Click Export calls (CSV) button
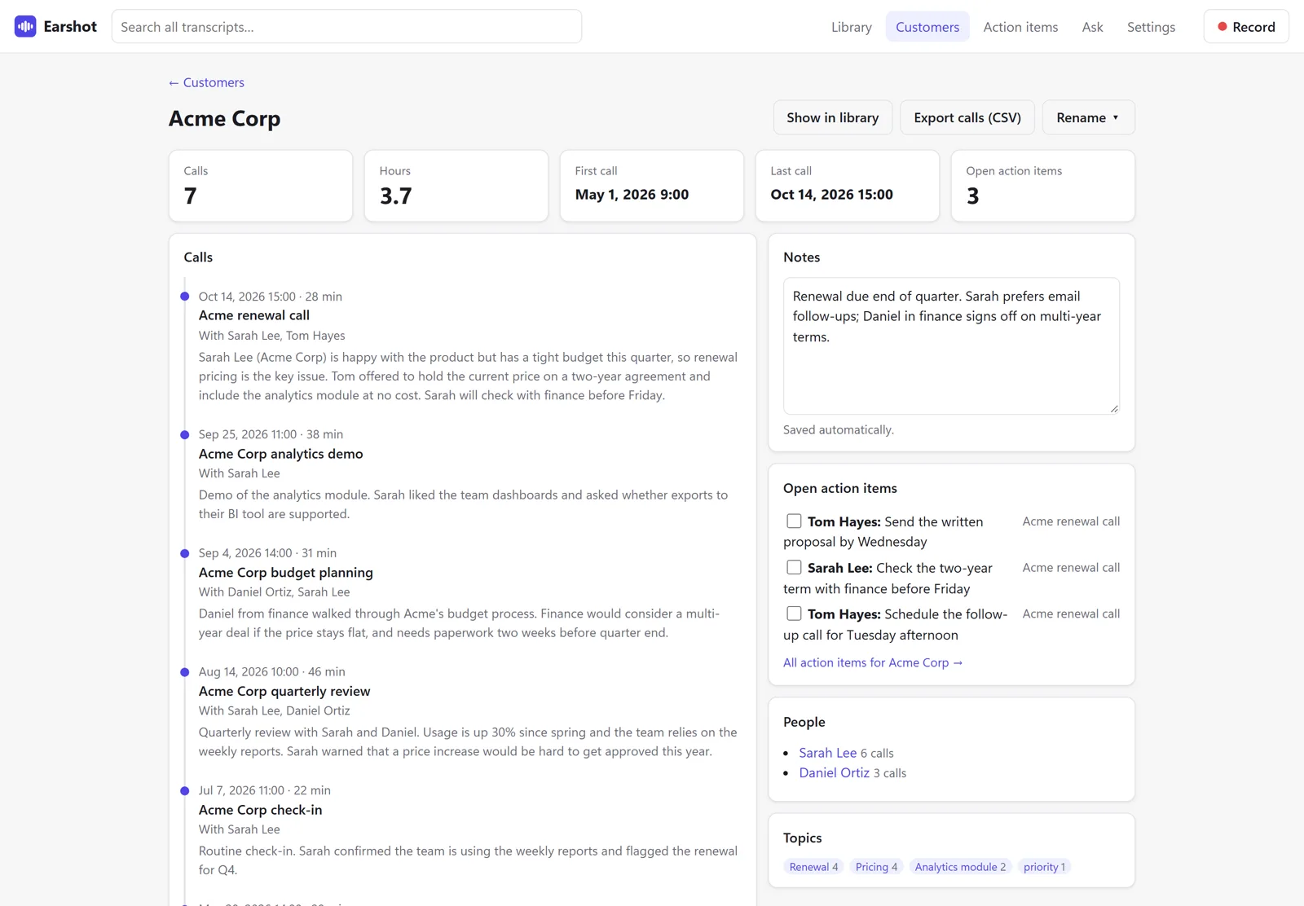This screenshot has height=906, width=1304. tap(967, 117)
